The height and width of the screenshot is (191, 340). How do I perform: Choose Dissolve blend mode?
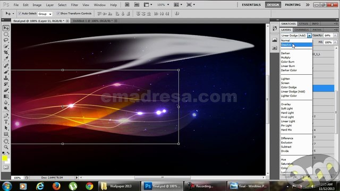pyautogui.click(x=296, y=45)
